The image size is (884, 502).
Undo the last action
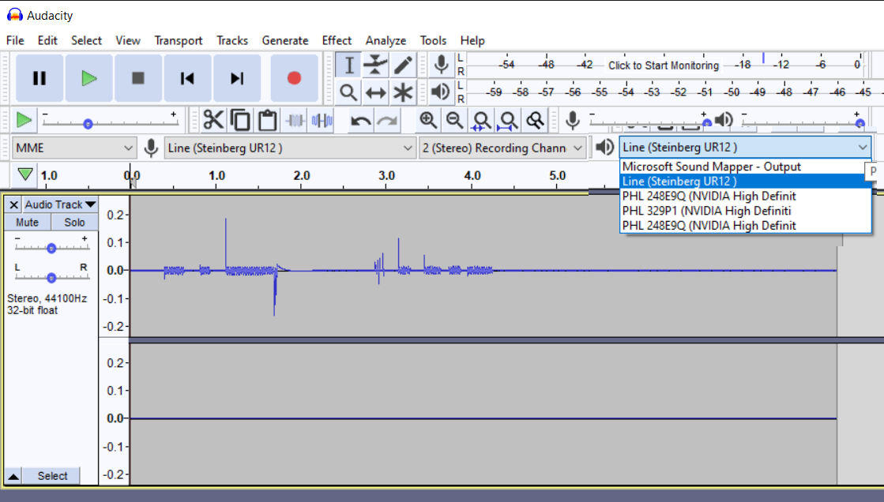pyautogui.click(x=360, y=120)
